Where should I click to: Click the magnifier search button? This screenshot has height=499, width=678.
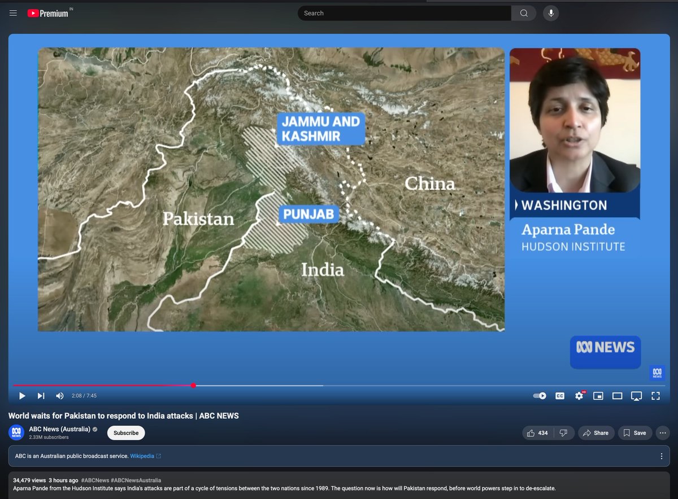click(524, 13)
